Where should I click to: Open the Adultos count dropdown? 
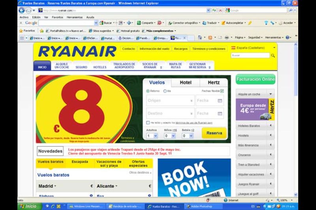152,136
